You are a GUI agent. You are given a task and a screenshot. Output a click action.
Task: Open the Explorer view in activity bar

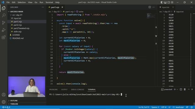(x=4, y=8)
